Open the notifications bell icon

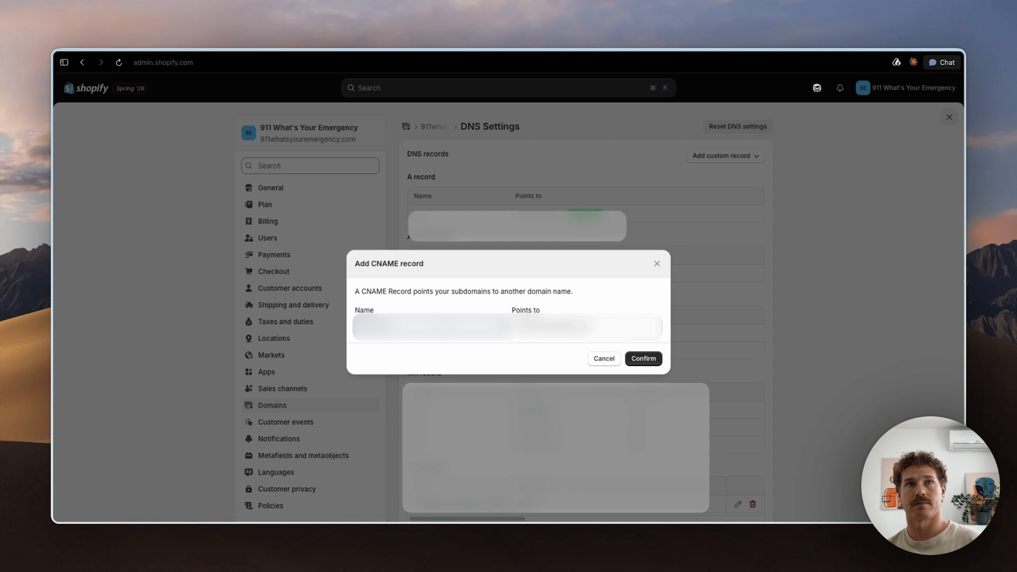click(x=840, y=88)
